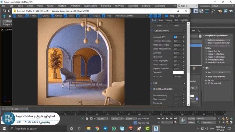Click the Stop render icon
The width and height of the screenshot is (235, 132).
point(166,16)
